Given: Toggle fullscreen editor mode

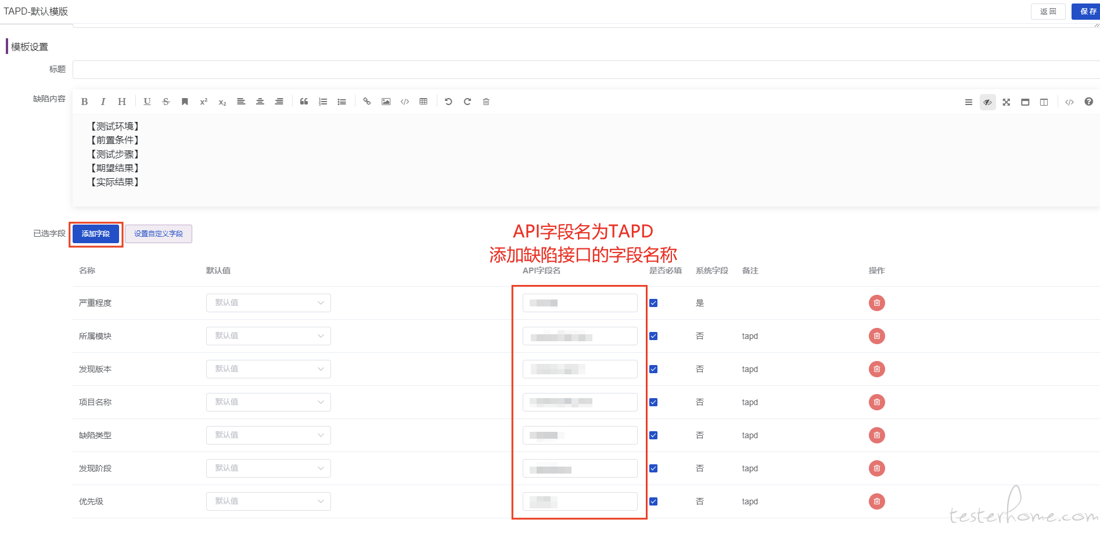Looking at the screenshot, I should click(1006, 102).
